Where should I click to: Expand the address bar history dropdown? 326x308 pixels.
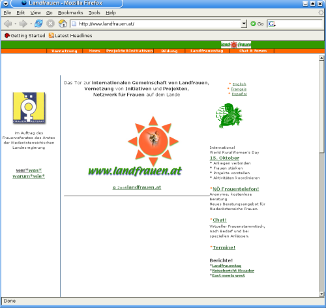(244, 23)
